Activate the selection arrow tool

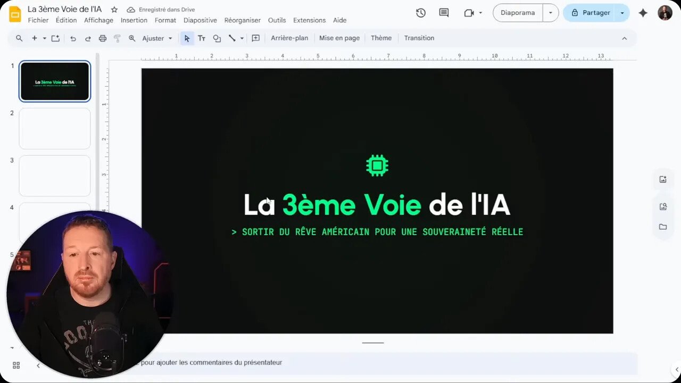[x=187, y=38]
